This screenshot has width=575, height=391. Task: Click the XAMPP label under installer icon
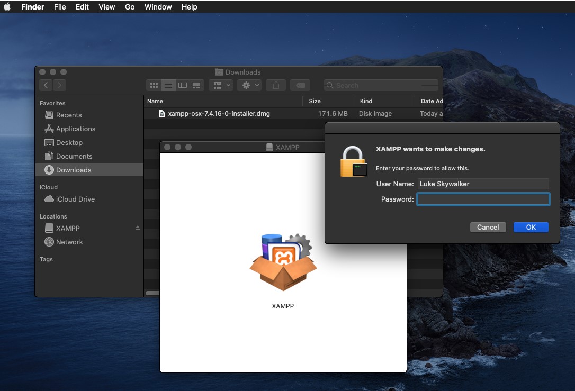tap(283, 306)
